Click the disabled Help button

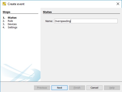(112, 88)
